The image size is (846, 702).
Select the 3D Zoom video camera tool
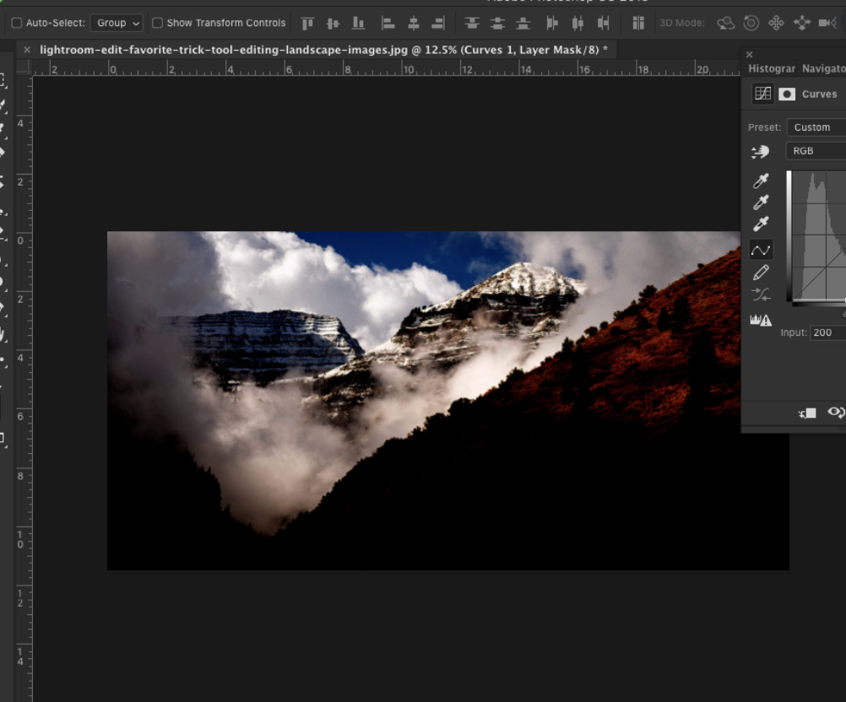coord(827,23)
